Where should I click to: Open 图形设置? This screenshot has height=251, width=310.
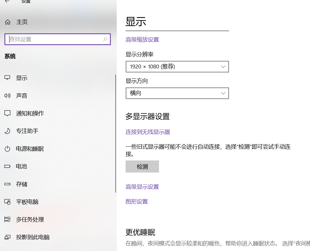[137, 201]
